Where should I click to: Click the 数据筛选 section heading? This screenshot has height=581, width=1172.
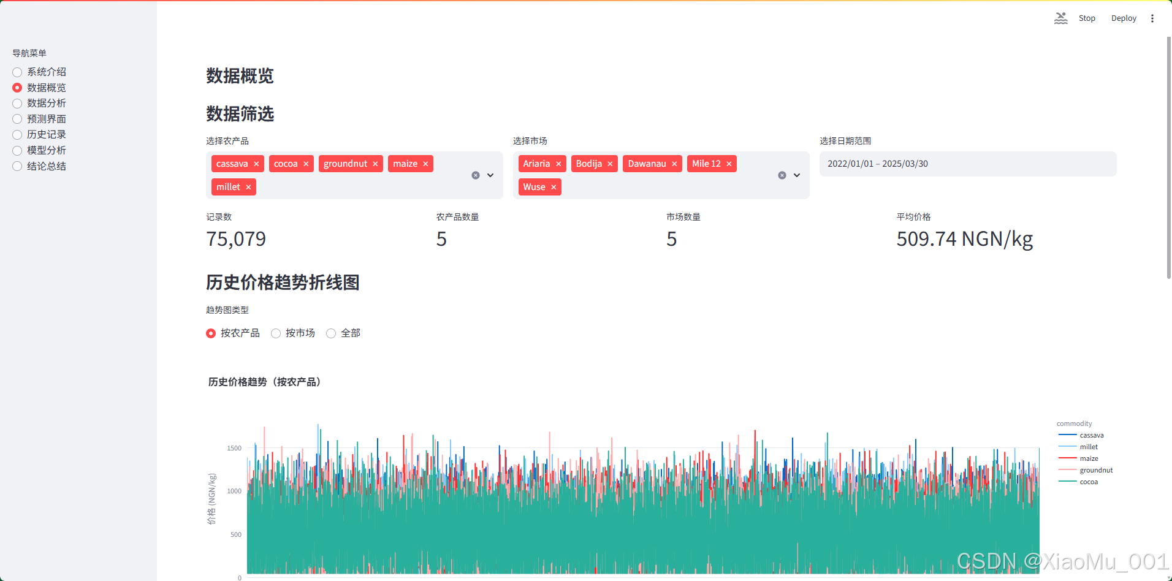pyautogui.click(x=240, y=114)
